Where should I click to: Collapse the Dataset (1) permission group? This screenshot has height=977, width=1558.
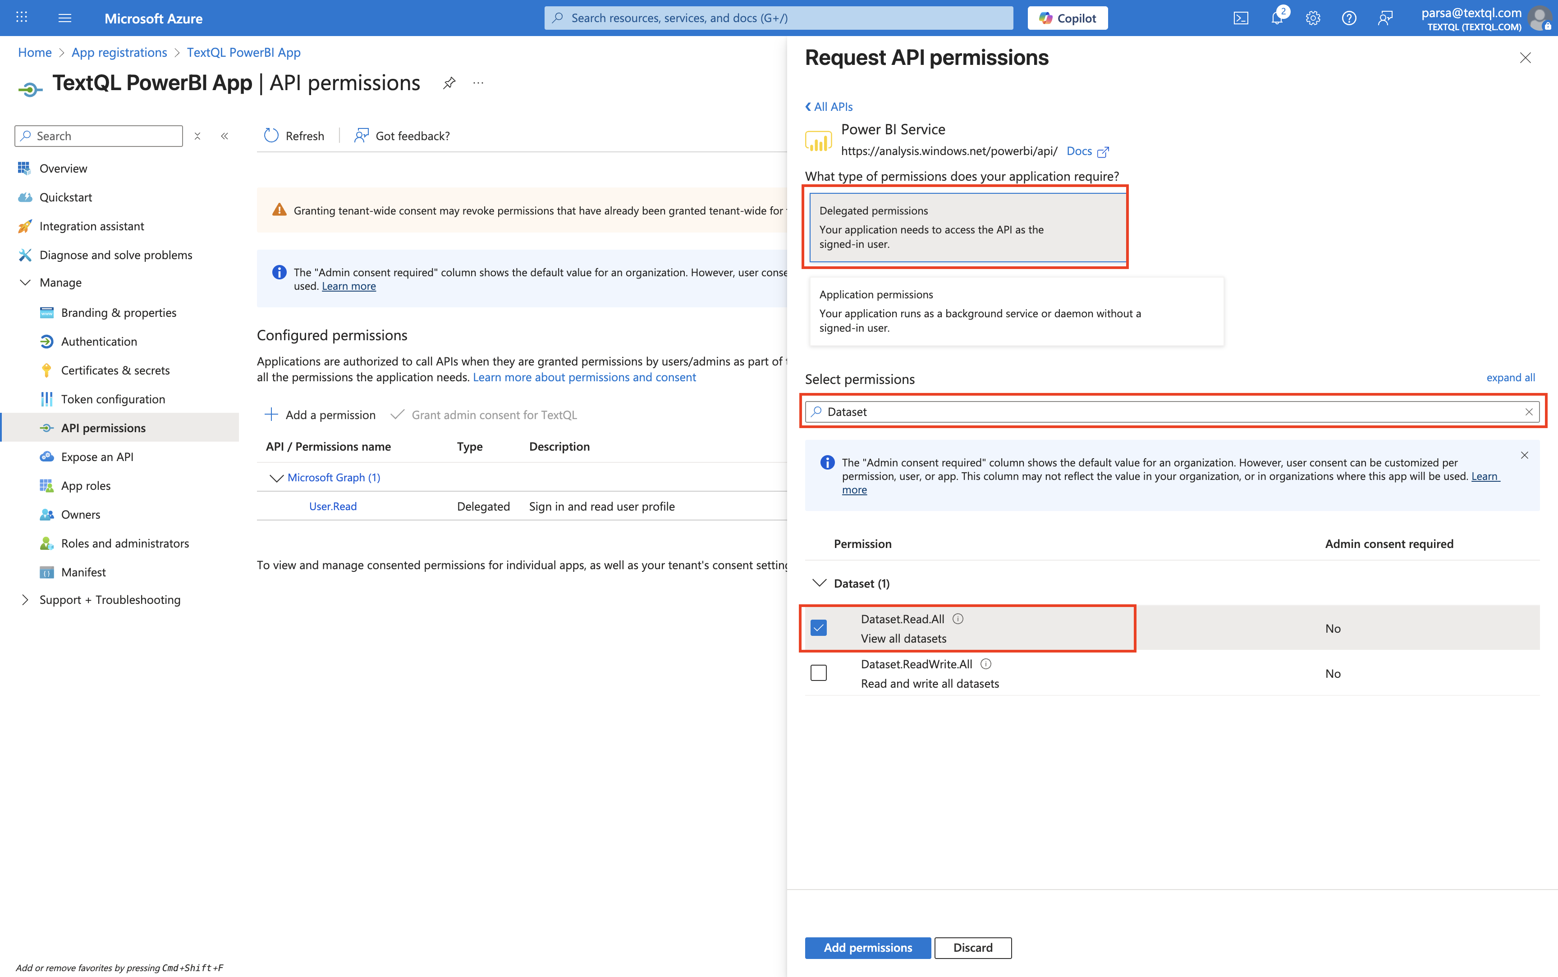pyautogui.click(x=819, y=583)
